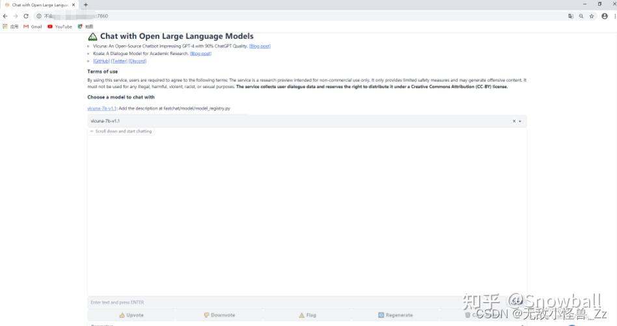Open the maps bookmark
This screenshot has width=617, height=326.
click(x=85, y=27)
